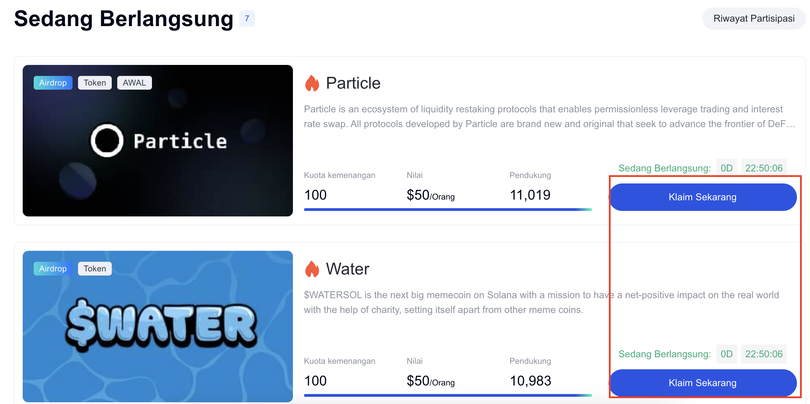Click the count badge showing 7

click(x=247, y=19)
